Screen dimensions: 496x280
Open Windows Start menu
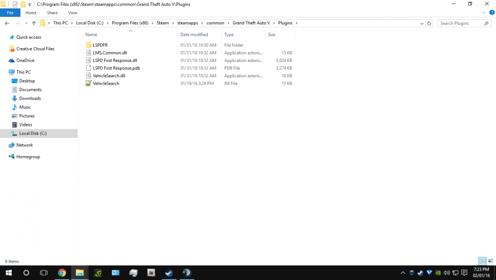tap(8, 273)
